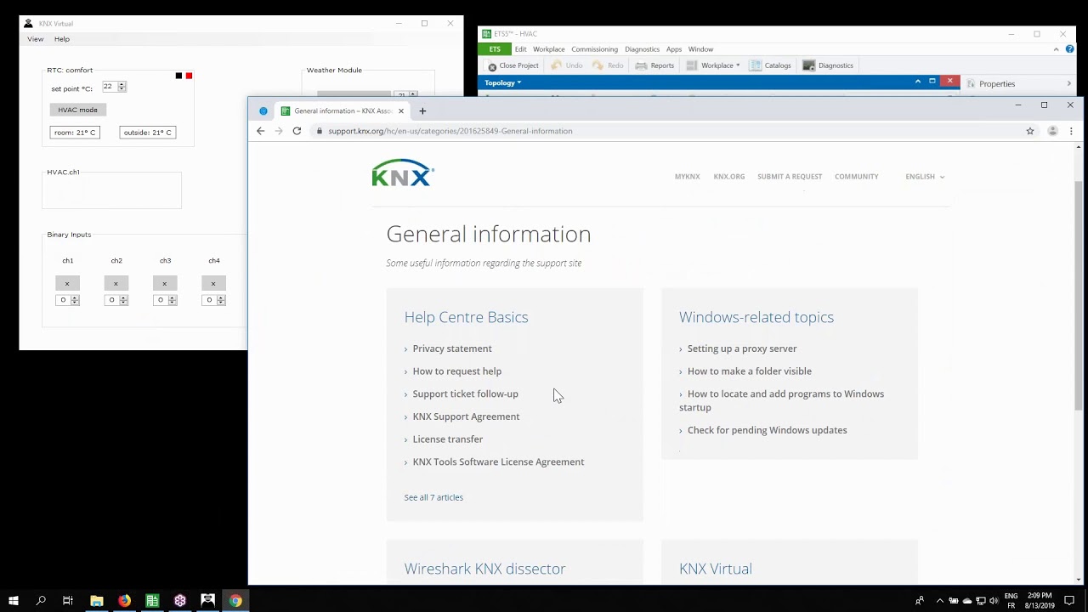Toggle the ch2 binary input button

coord(116,283)
